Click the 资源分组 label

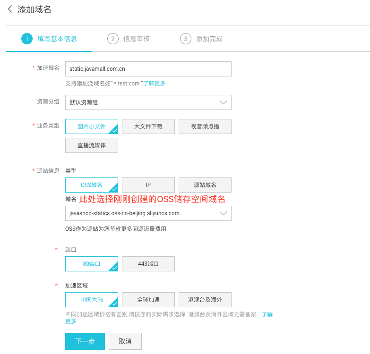point(48,101)
